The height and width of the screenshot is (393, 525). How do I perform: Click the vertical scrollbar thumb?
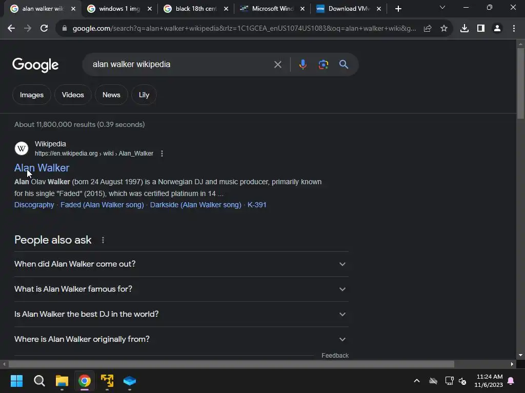pos(520,83)
